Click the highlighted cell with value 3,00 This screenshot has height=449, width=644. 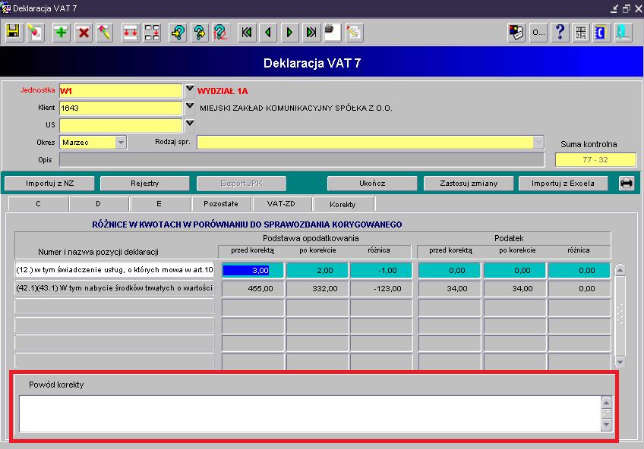(253, 271)
